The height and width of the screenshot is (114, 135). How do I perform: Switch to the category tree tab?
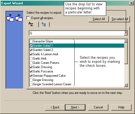(44, 24)
